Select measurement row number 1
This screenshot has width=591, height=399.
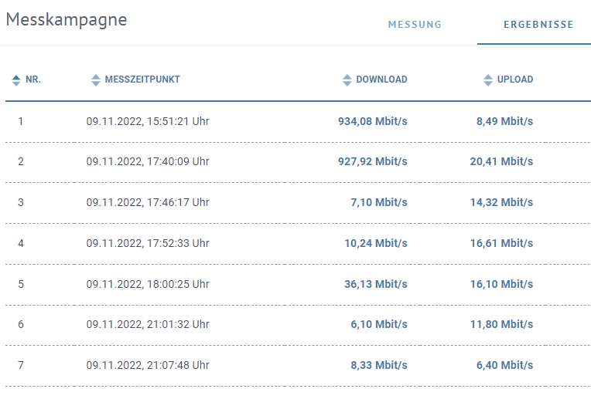21,121
